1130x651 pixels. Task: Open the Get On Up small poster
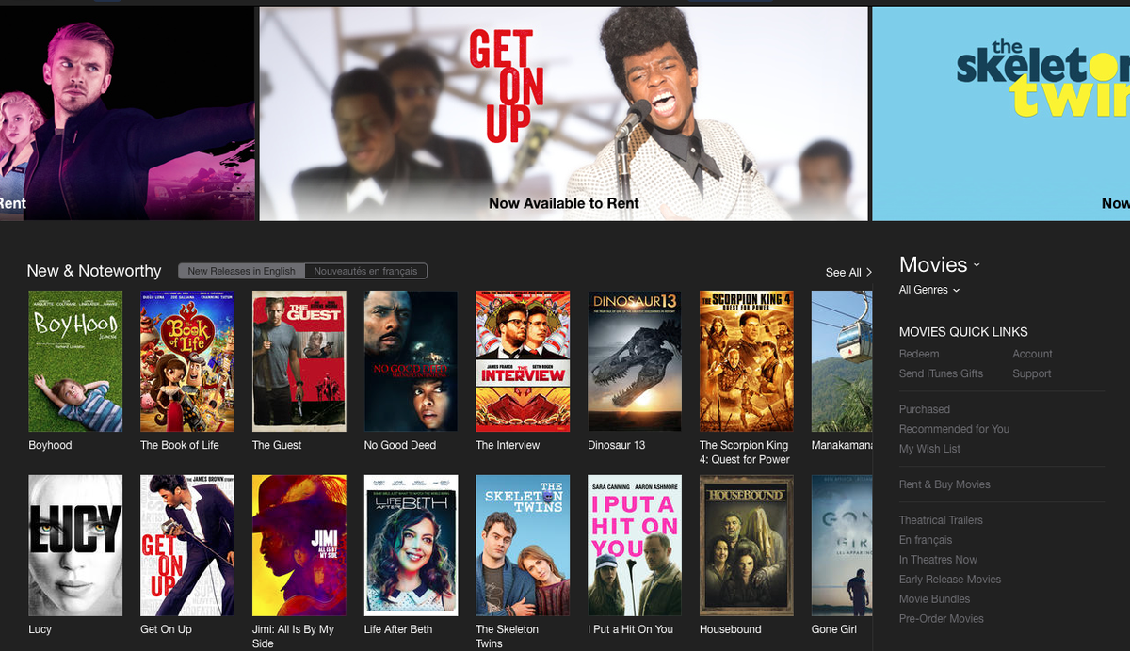coord(187,546)
